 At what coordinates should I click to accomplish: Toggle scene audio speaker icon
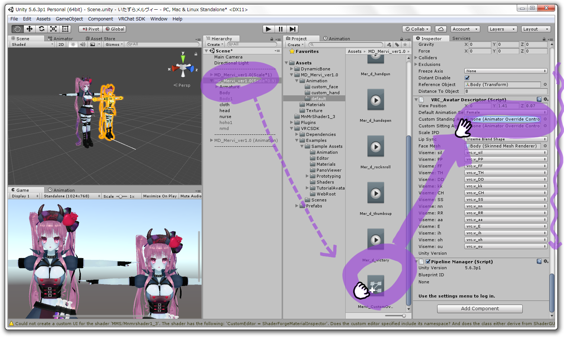click(x=83, y=44)
